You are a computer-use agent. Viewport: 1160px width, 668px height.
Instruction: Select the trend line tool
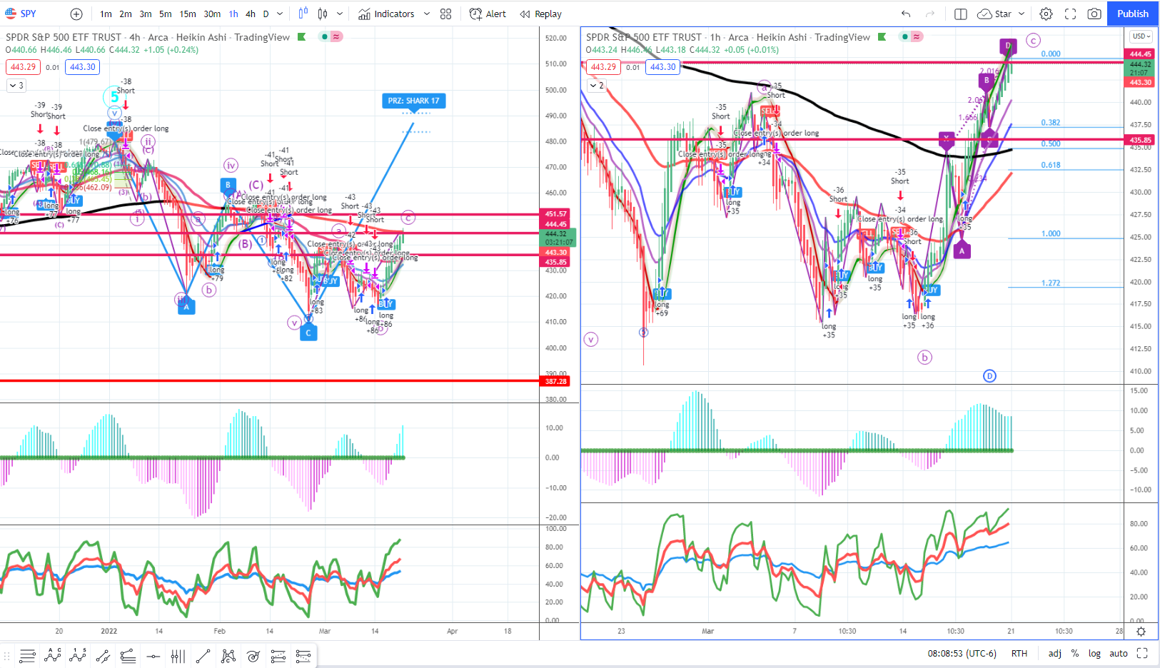tap(203, 656)
